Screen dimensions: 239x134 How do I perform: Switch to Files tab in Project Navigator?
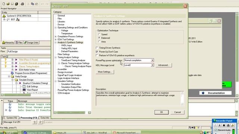coord(19,42)
